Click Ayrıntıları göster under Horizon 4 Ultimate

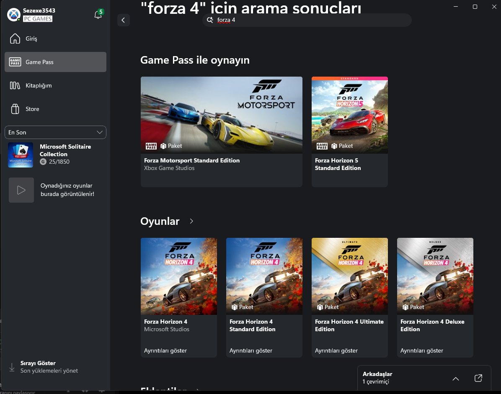[336, 350]
